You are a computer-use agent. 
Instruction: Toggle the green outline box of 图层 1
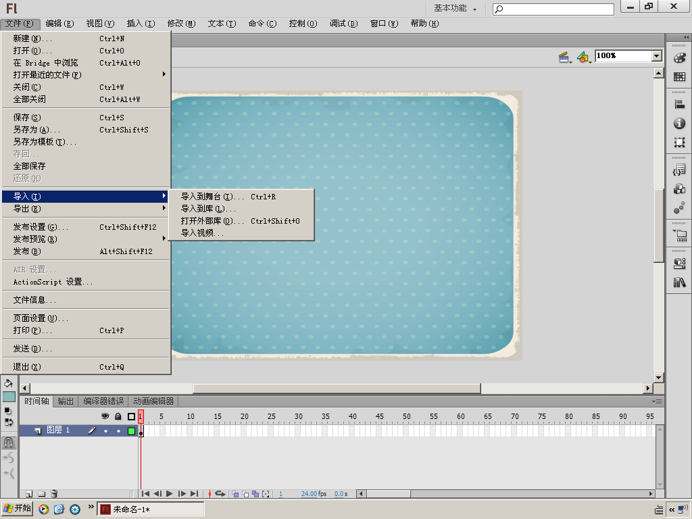click(x=131, y=430)
